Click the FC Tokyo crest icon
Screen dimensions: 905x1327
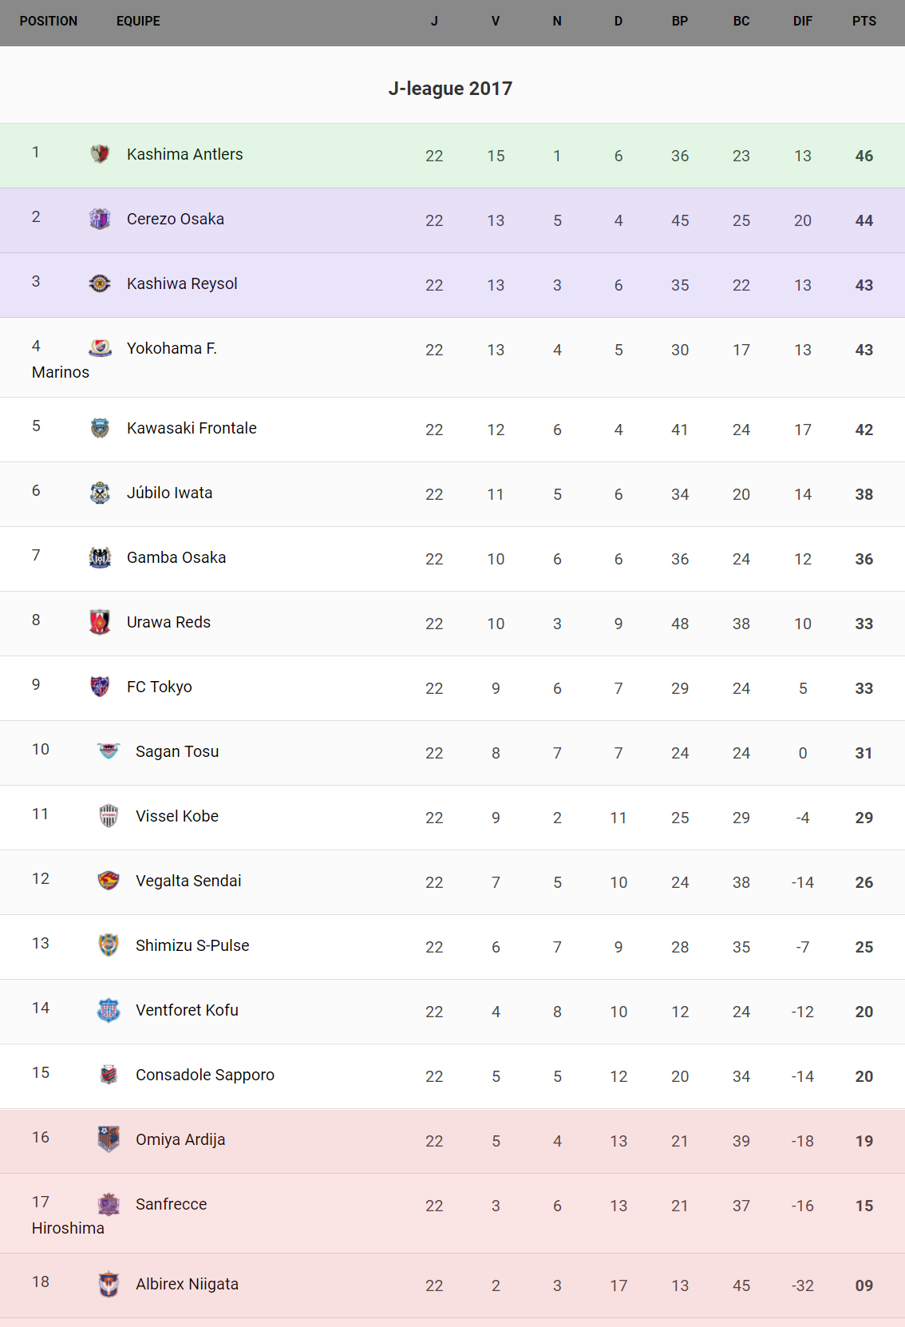tap(100, 686)
